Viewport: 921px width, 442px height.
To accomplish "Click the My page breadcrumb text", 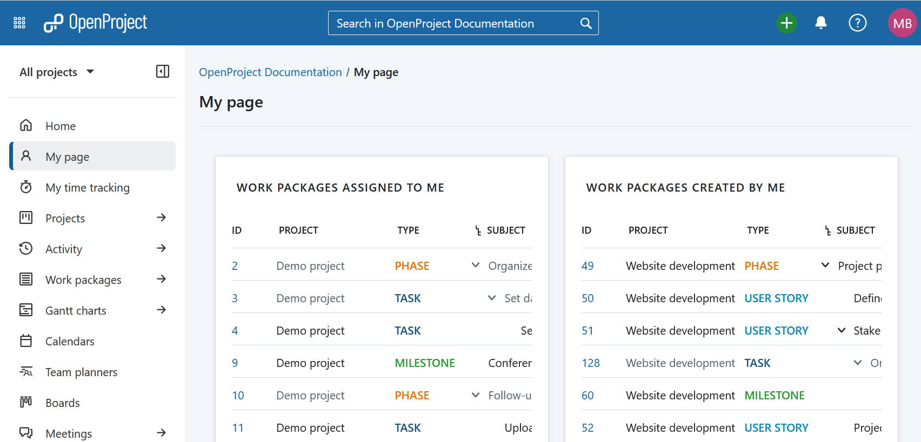I will tap(376, 72).
